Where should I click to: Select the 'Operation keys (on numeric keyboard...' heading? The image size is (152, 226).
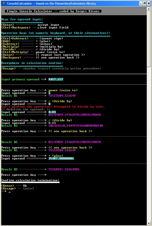point(55,33)
